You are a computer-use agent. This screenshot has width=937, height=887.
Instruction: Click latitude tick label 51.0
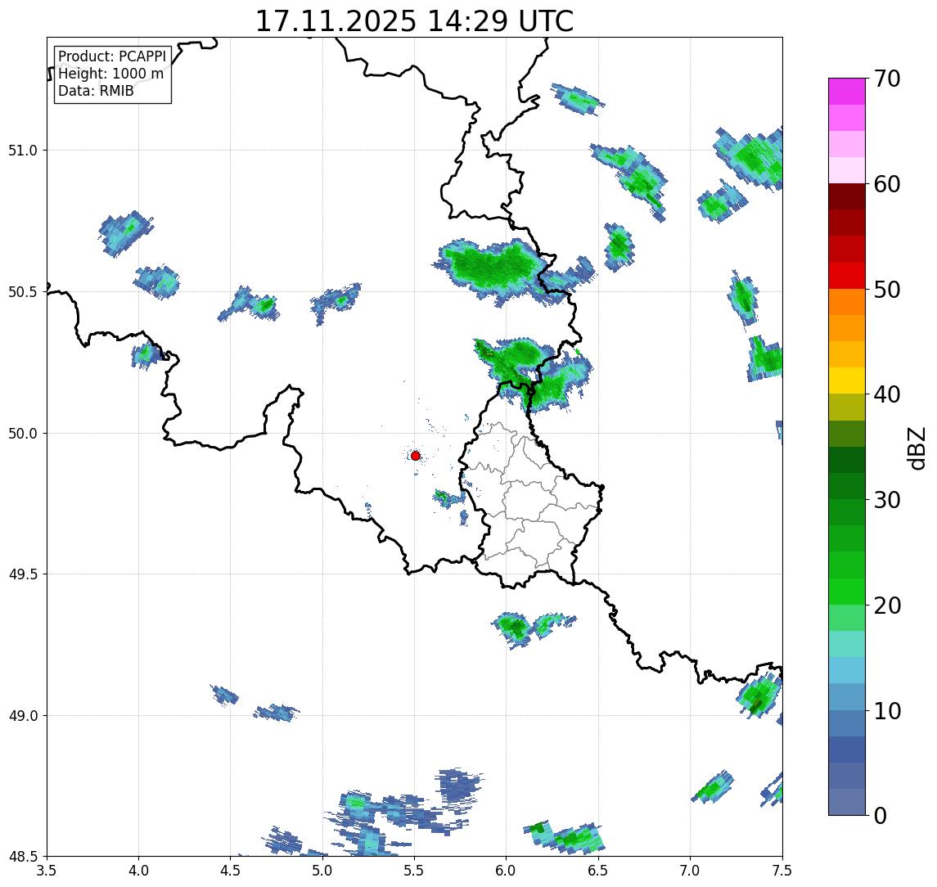(x=23, y=151)
